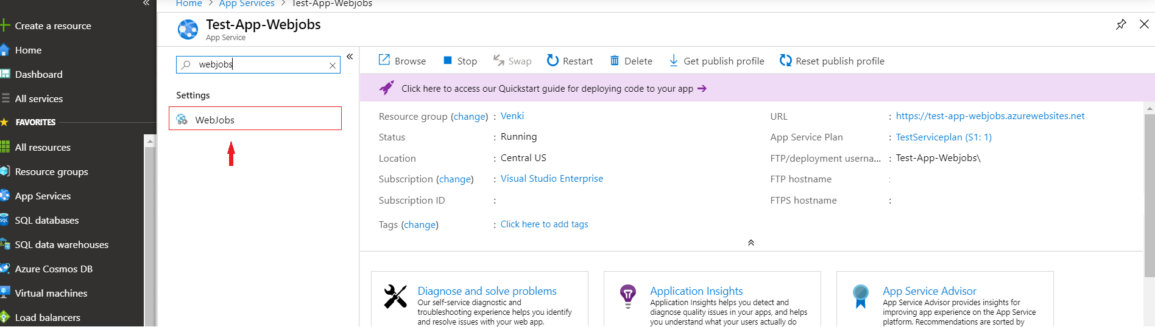Click the Test-App-Webjobs app service icon
This screenshot has height=327, width=1155.
point(188,29)
